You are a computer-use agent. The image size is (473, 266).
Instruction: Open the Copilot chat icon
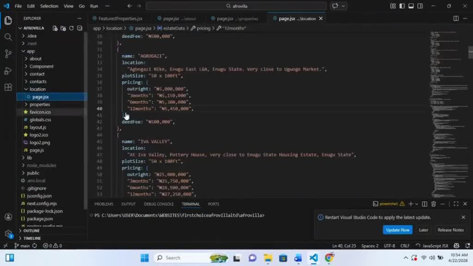(335, 6)
